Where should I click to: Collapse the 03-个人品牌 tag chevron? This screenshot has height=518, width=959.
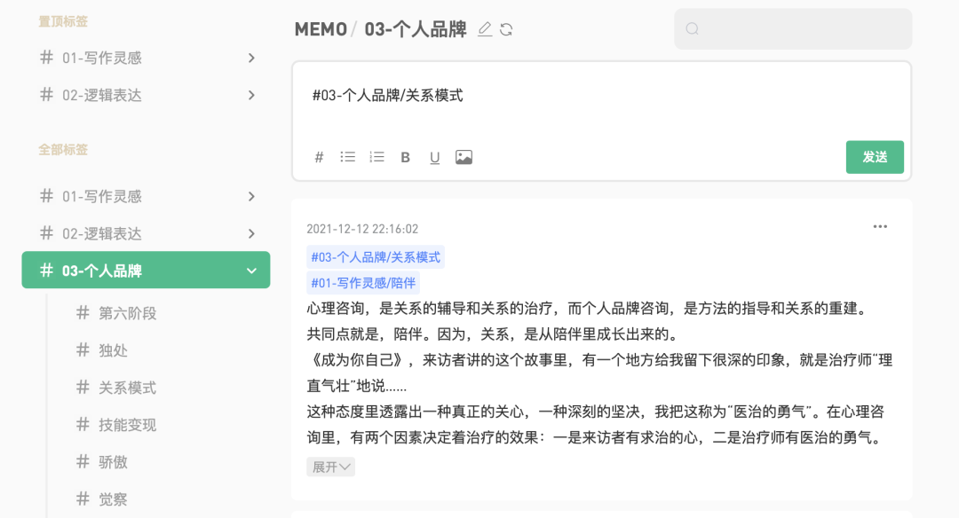pos(251,271)
